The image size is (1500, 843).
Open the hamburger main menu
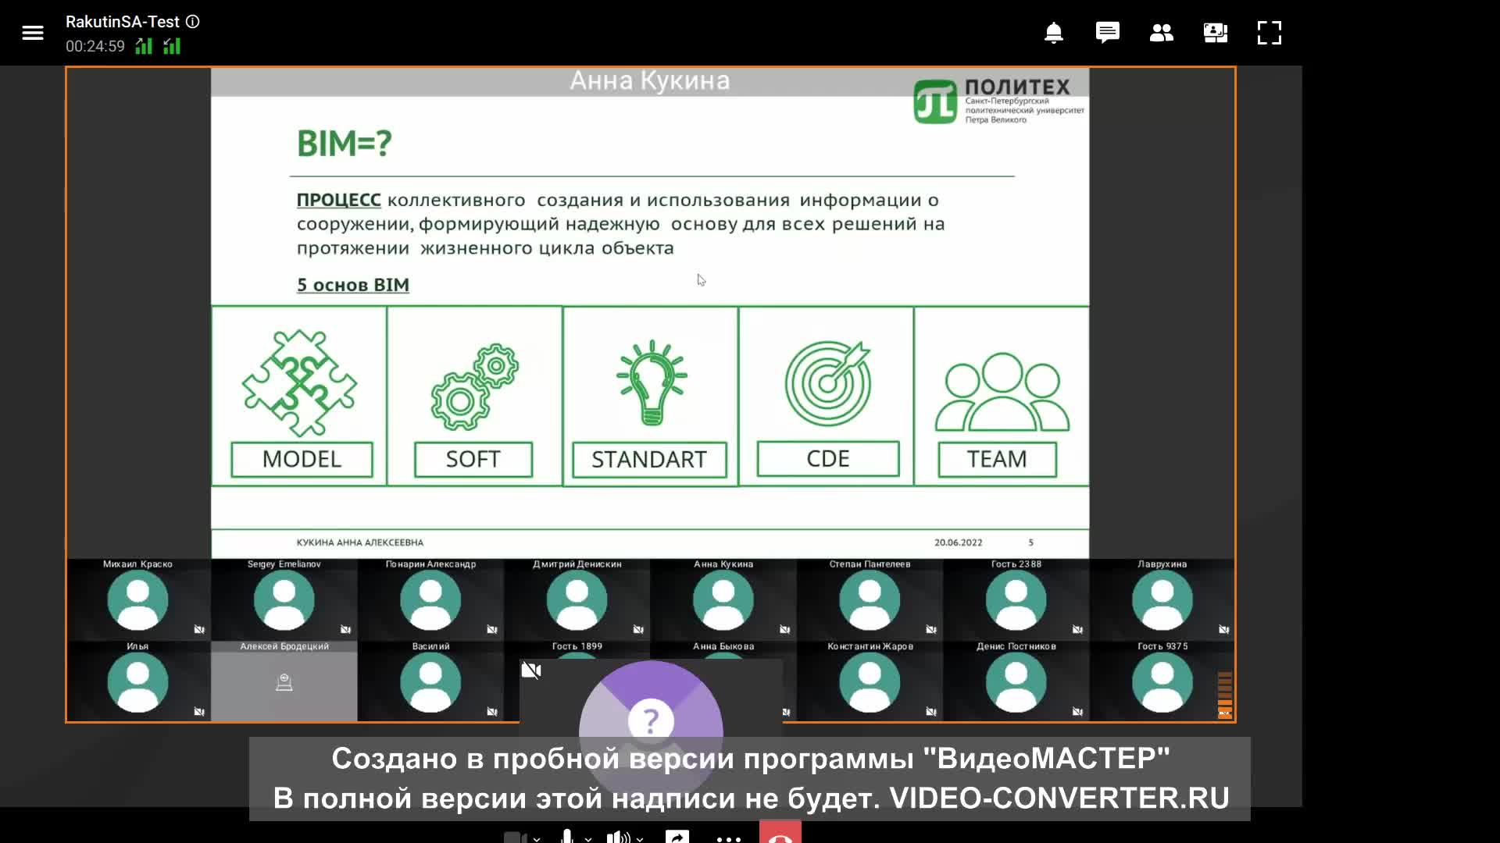point(33,33)
